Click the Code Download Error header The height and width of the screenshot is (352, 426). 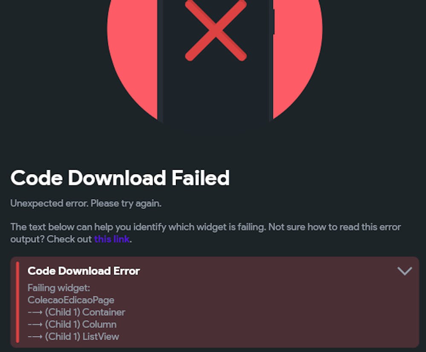click(83, 271)
